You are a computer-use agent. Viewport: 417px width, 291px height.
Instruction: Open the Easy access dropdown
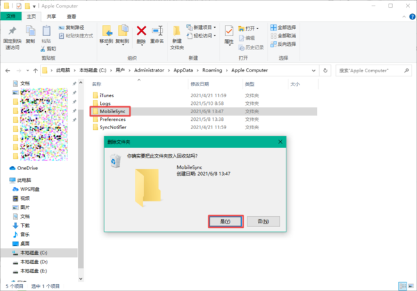(202, 35)
